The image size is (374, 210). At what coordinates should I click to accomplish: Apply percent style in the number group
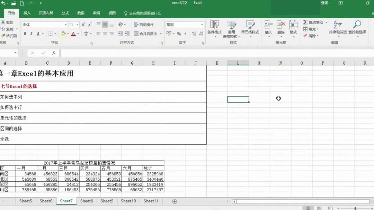pyautogui.click(x=178, y=34)
